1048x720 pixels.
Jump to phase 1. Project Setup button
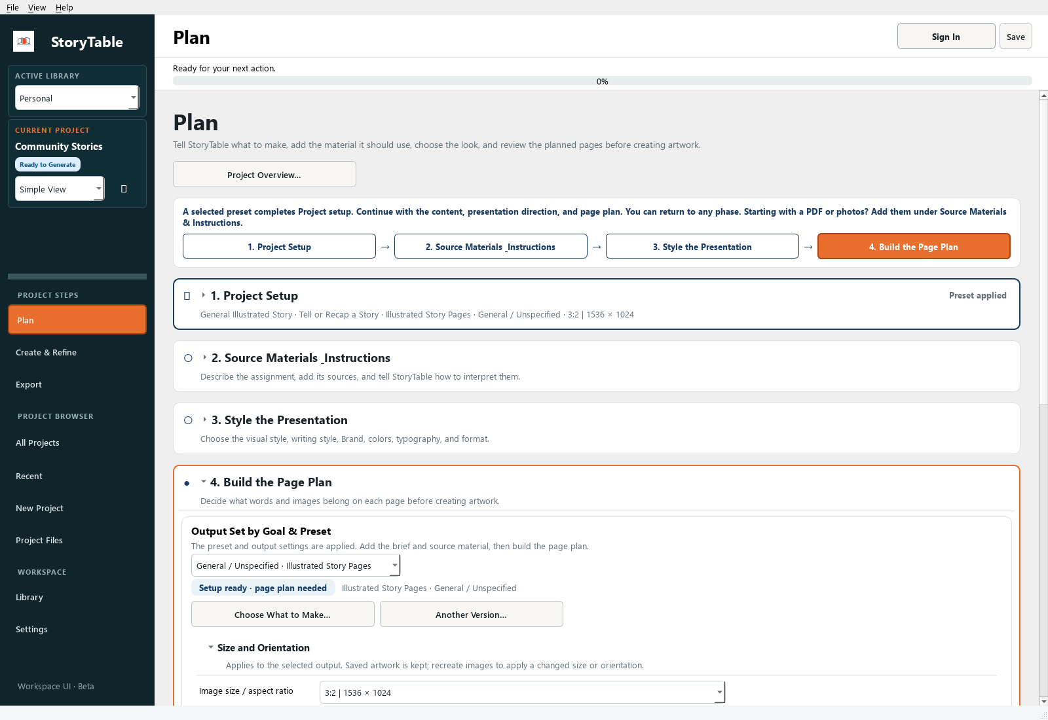point(279,247)
